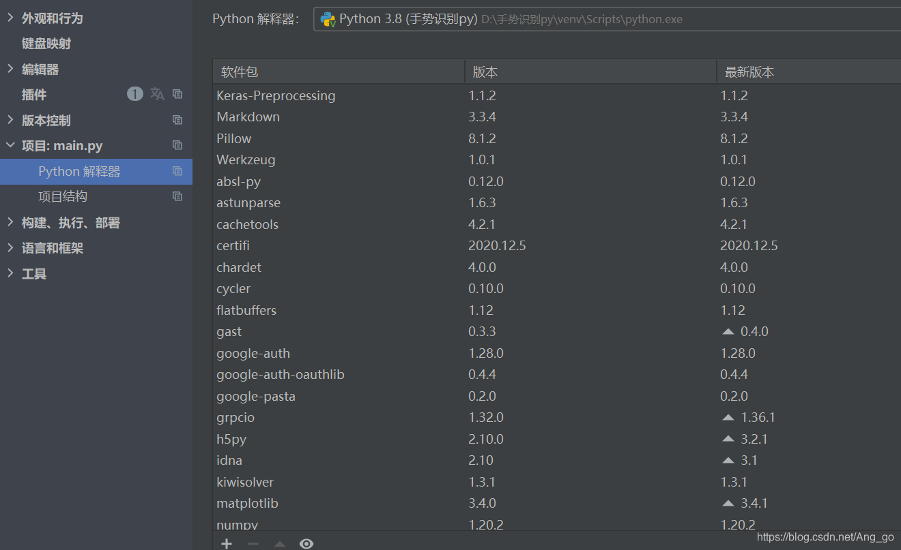Collapse the 项目: main.py group
The height and width of the screenshot is (550, 901).
point(10,145)
